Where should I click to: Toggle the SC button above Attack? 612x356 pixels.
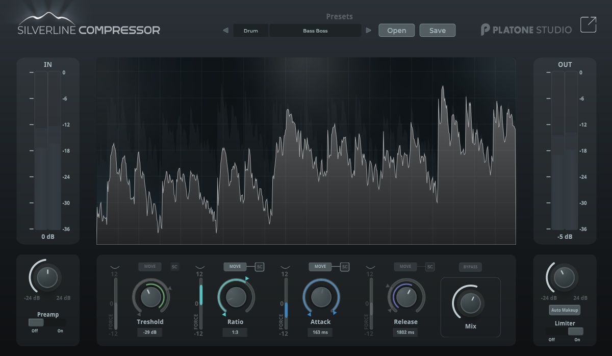pyautogui.click(x=345, y=267)
